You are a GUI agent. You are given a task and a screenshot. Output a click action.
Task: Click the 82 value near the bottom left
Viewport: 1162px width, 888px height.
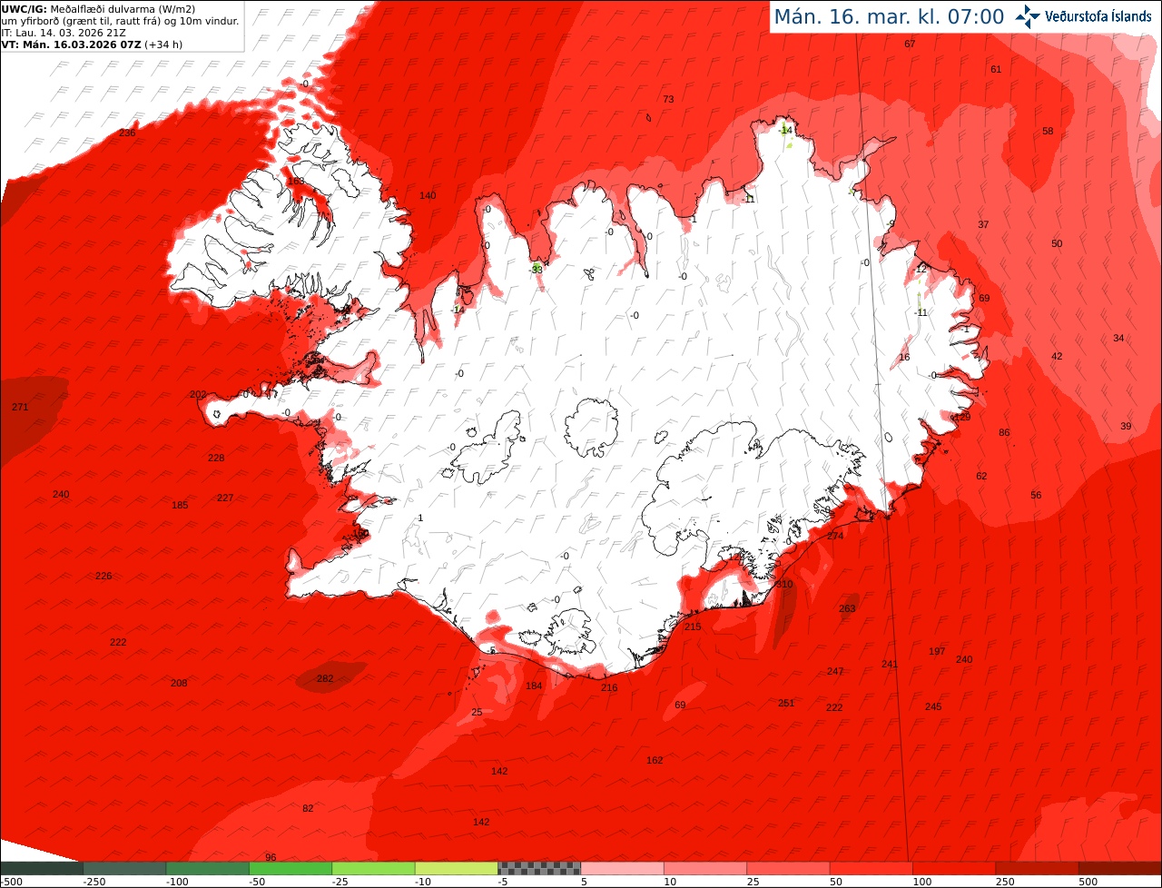(308, 809)
